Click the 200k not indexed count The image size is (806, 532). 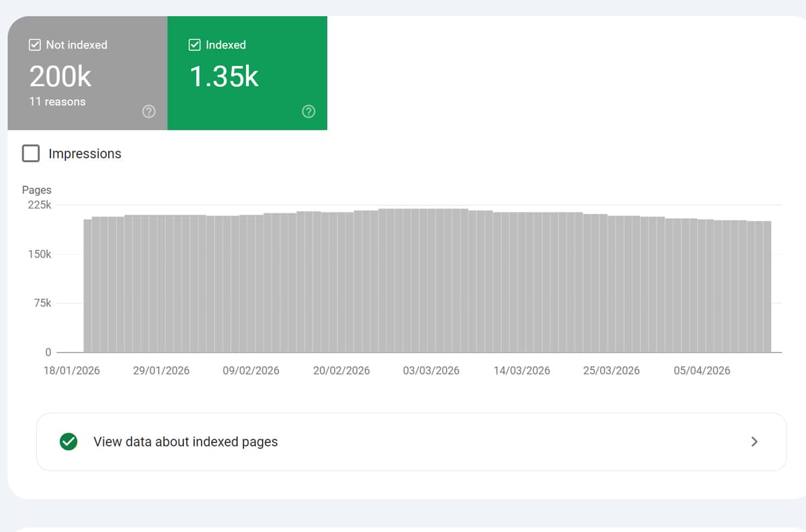tap(60, 76)
